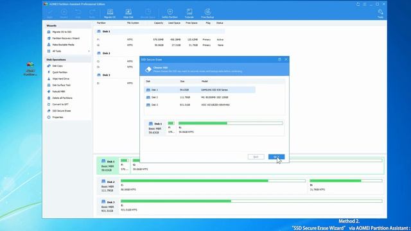Select the E: partition row in main list
This screenshot has height=231, width=411.
click(118, 83)
